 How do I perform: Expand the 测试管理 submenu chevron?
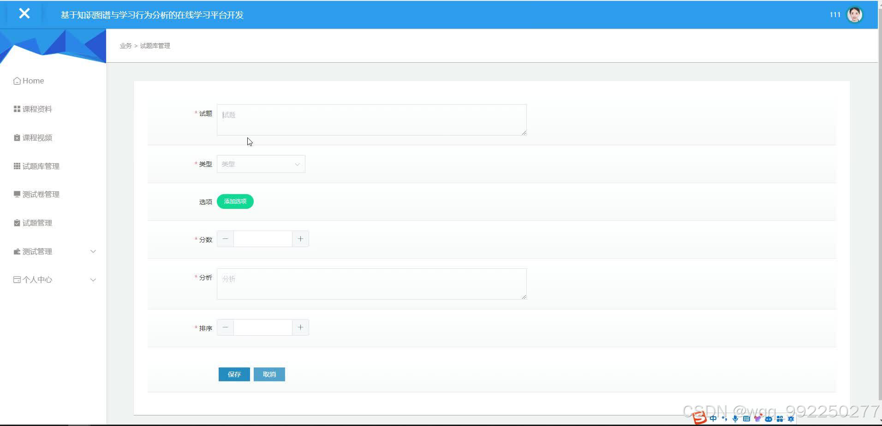click(x=93, y=252)
